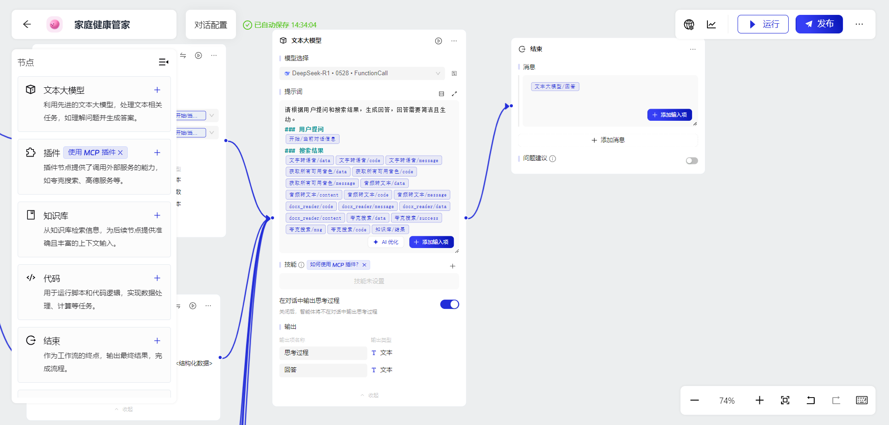Add a 插件 node

pyautogui.click(x=157, y=153)
